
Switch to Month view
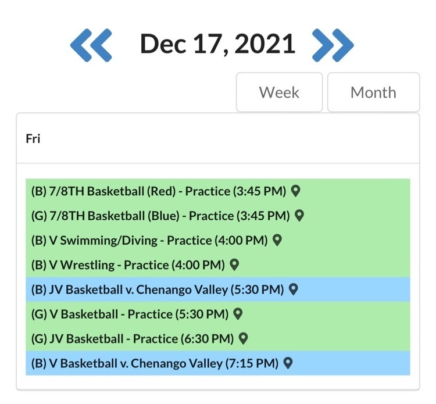pos(373,92)
